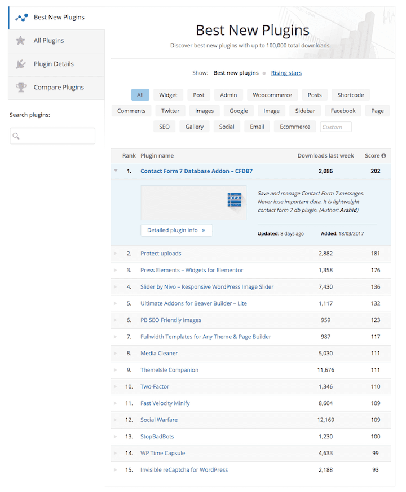Screen dimensions: 406x492
Task: Filter by the Admin tag
Action: 228,95
